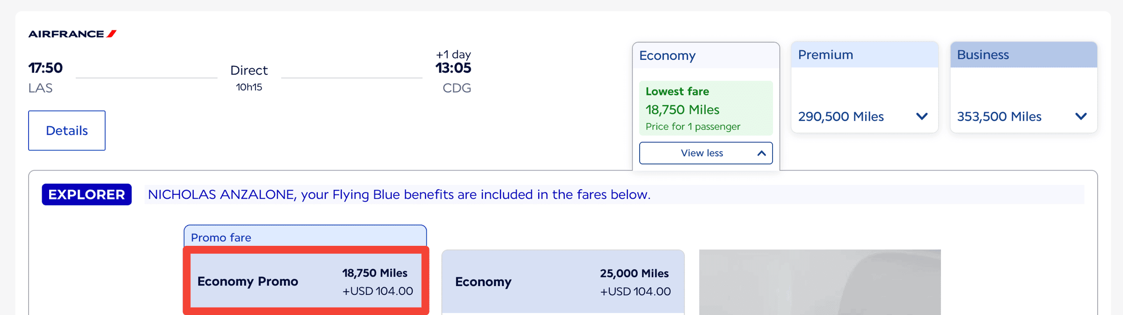Expand the Premium fares chevron
The width and height of the screenshot is (1123, 315).
(x=922, y=116)
